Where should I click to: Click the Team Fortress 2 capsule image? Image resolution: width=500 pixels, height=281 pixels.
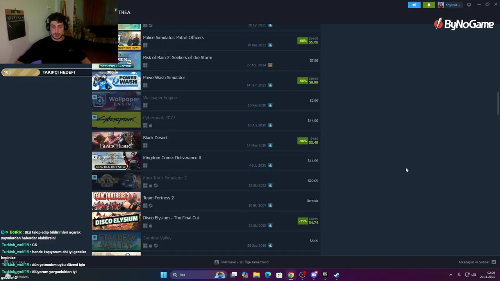tap(116, 201)
